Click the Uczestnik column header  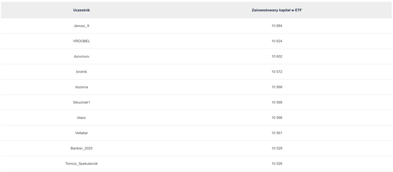pyautogui.click(x=81, y=10)
